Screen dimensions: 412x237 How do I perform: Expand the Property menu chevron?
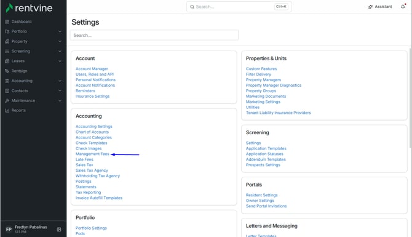60,41
